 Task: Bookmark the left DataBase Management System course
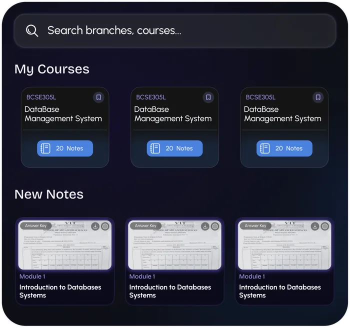[98, 97]
